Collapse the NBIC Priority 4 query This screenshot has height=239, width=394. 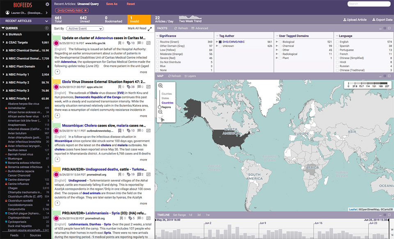click(3, 98)
